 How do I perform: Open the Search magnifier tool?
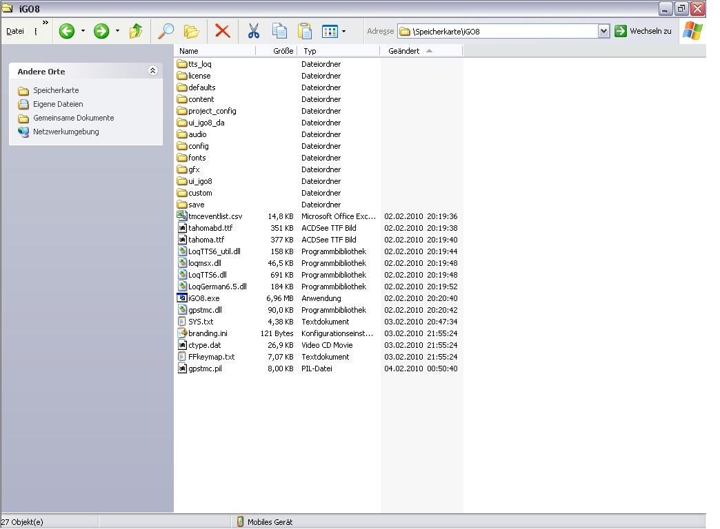pyautogui.click(x=166, y=31)
